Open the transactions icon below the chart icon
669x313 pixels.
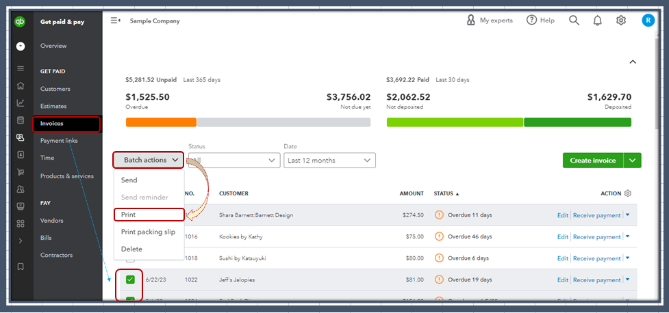20,120
